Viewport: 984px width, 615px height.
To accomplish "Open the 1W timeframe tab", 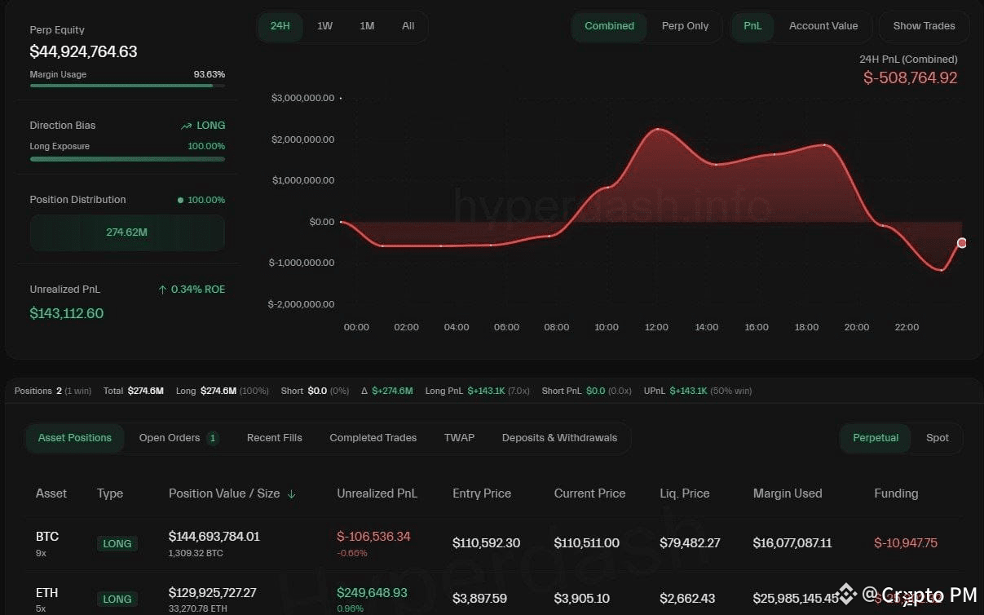I will (324, 25).
